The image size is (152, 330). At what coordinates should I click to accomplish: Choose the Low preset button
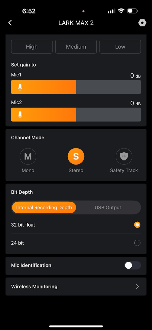click(120, 47)
